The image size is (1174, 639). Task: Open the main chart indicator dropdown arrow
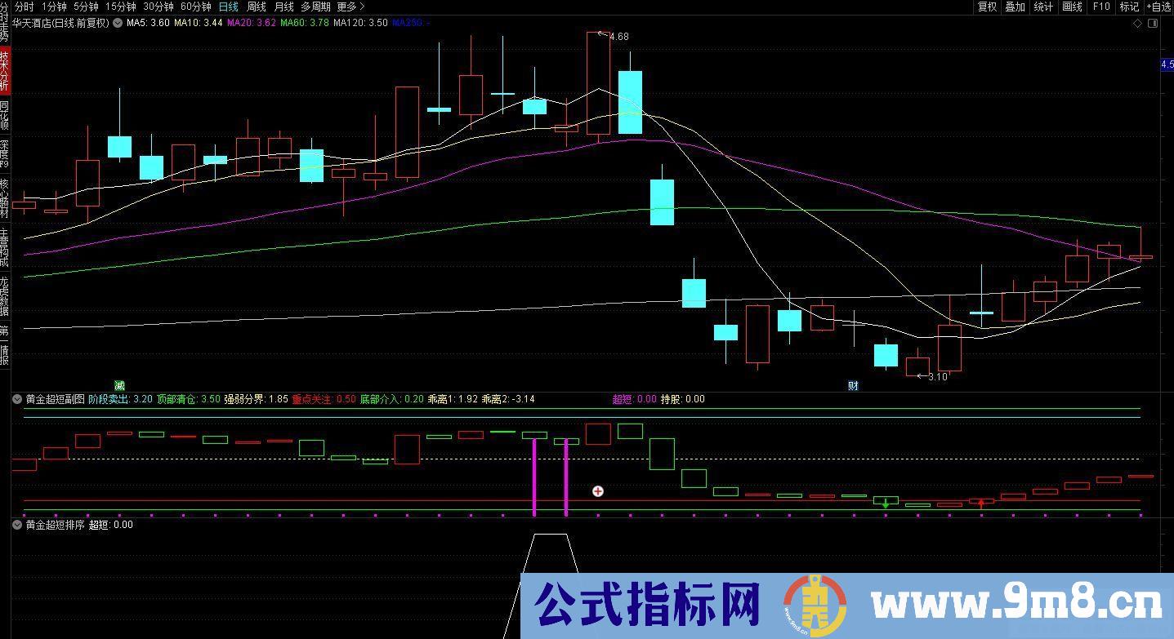coord(118,23)
